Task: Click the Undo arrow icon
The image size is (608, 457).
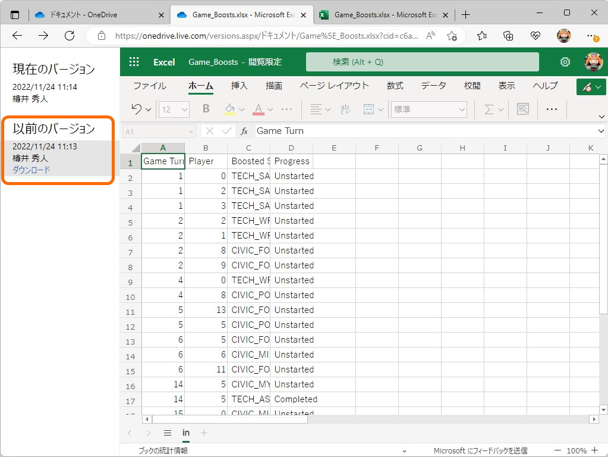Action: click(137, 109)
